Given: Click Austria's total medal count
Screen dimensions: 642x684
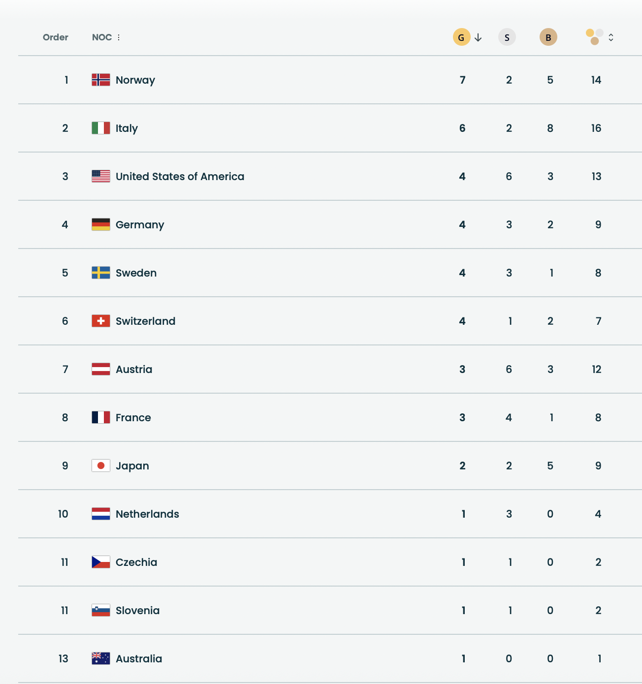Looking at the screenshot, I should tap(597, 369).
